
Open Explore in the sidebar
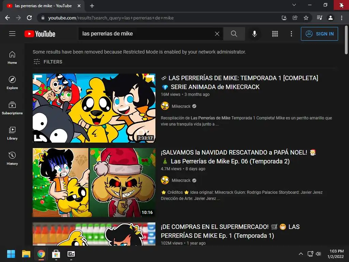point(12,83)
